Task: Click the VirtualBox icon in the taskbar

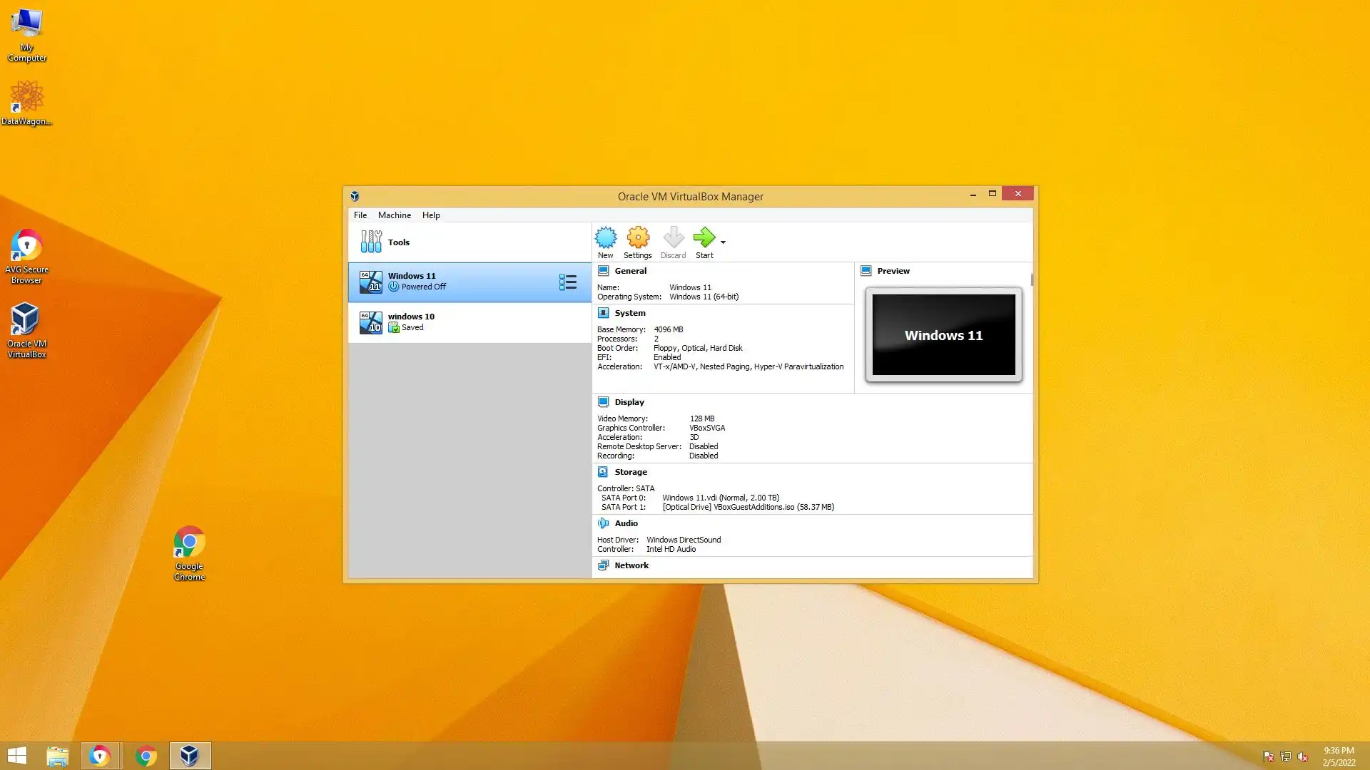Action: pos(190,755)
